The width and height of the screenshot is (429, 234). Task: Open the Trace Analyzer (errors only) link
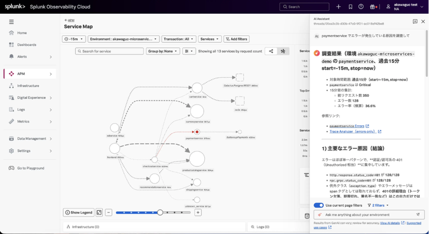355,132
